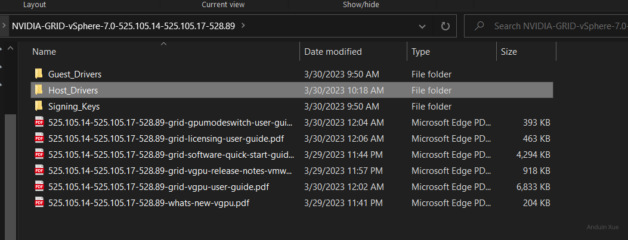628x240 pixels.
Task: Click the Layout ribbon group label
Action: (x=35, y=5)
